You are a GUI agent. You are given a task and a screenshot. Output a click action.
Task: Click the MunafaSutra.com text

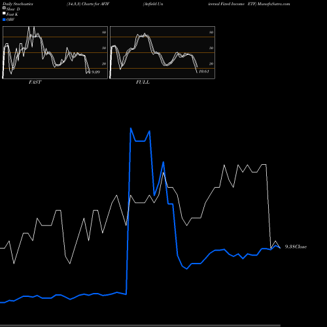coord(273,4)
